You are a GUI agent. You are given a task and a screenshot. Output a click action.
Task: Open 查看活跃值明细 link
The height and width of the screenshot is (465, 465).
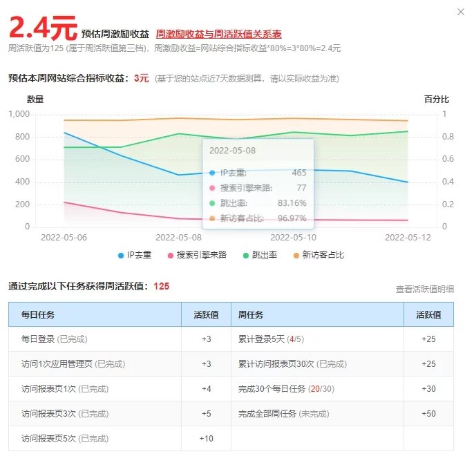[424, 289]
